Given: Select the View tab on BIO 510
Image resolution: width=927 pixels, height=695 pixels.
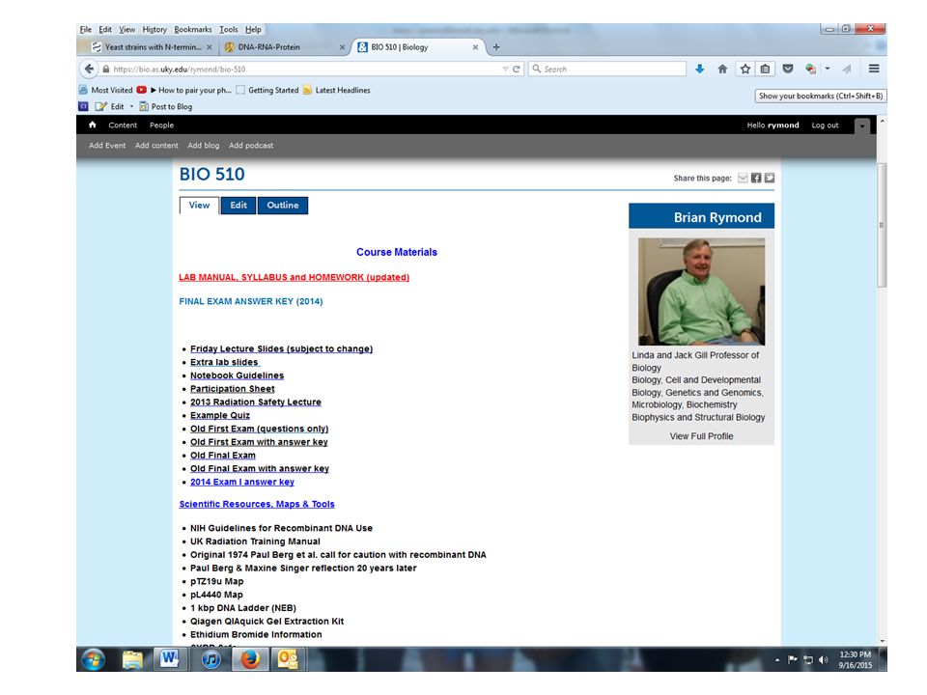Looking at the screenshot, I should pyautogui.click(x=199, y=205).
